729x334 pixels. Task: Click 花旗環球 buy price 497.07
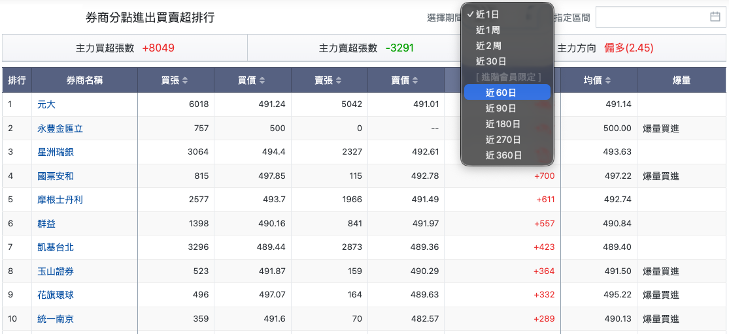pos(271,295)
